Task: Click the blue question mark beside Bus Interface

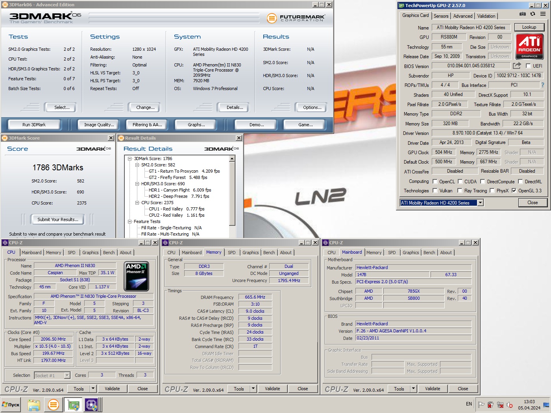Action: coord(542,85)
